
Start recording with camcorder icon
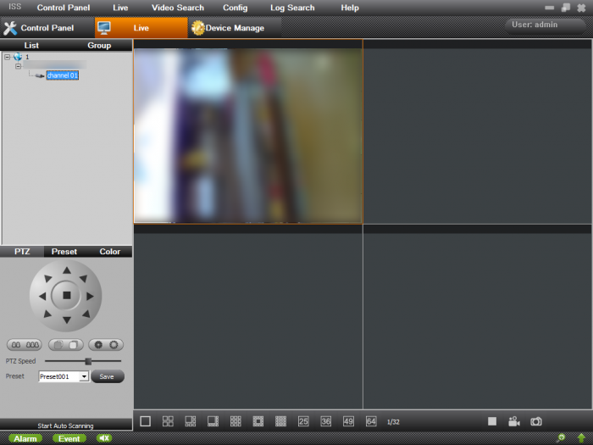click(x=514, y=421)
